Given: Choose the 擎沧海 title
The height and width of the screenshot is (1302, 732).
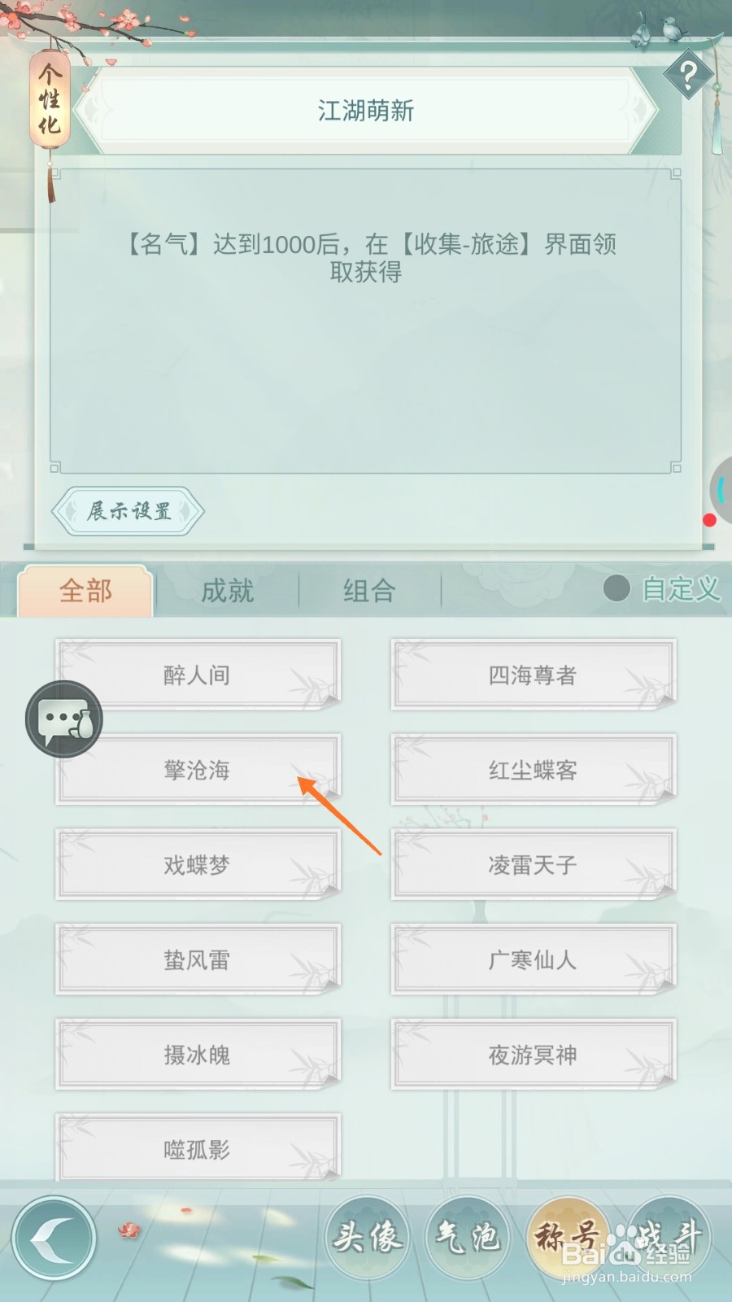Looking at the screenshot, I should 198,770.
